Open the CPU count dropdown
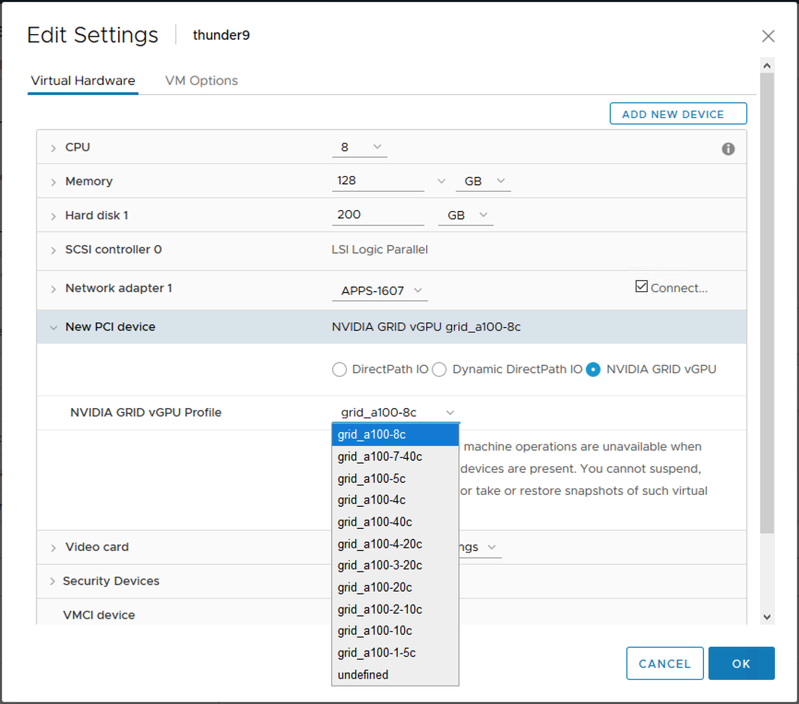The width and height of the screenshot is (799, 704). [360, 147]
